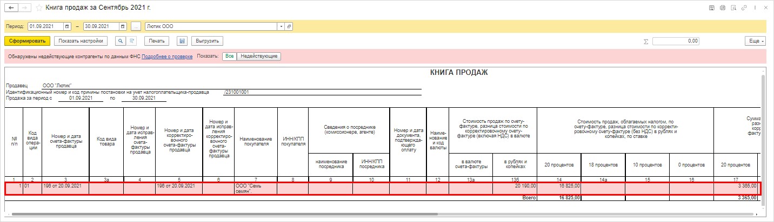Click the start date field 01.09.2021
Viewport: 774px width, 222px height.
pyautogui.click(x=45, y=26)
